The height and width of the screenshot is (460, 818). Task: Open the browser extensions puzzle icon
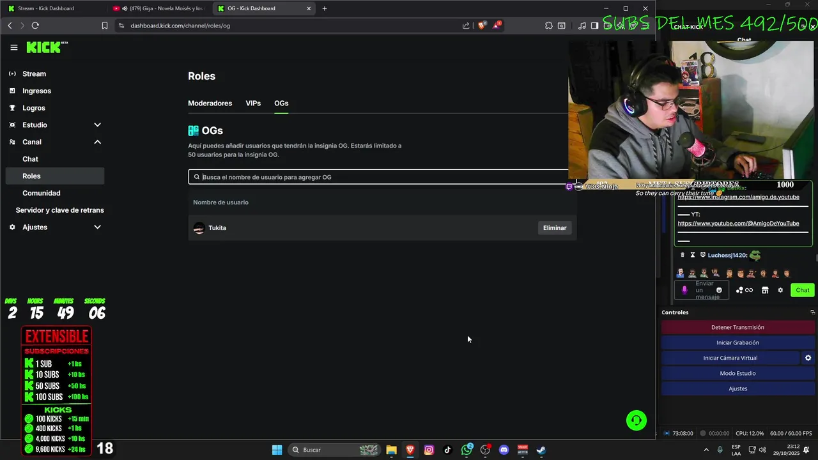[548, 26]
